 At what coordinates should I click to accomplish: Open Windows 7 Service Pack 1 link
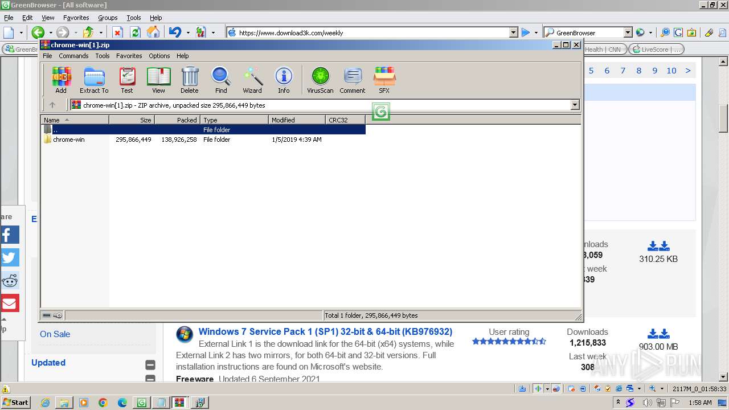pos(325,331)
